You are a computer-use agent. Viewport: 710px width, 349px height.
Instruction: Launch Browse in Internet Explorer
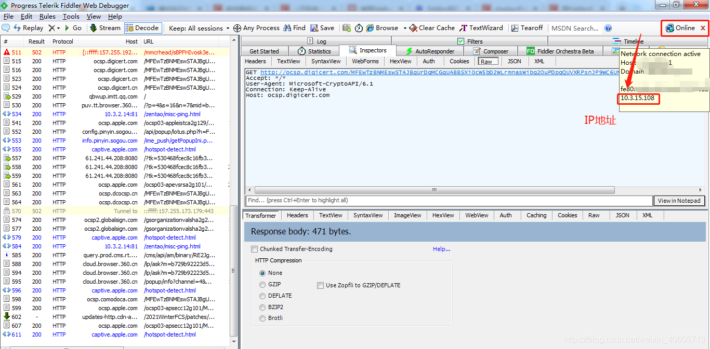click(382, 28)
